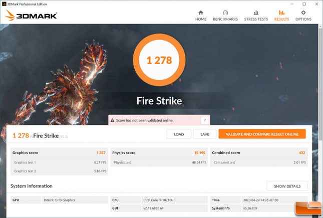Click the Time value 2020-04-29 14:35
The height and width of the screenshot is (218, 323).
pyautogui.click(x=260, y=200)
